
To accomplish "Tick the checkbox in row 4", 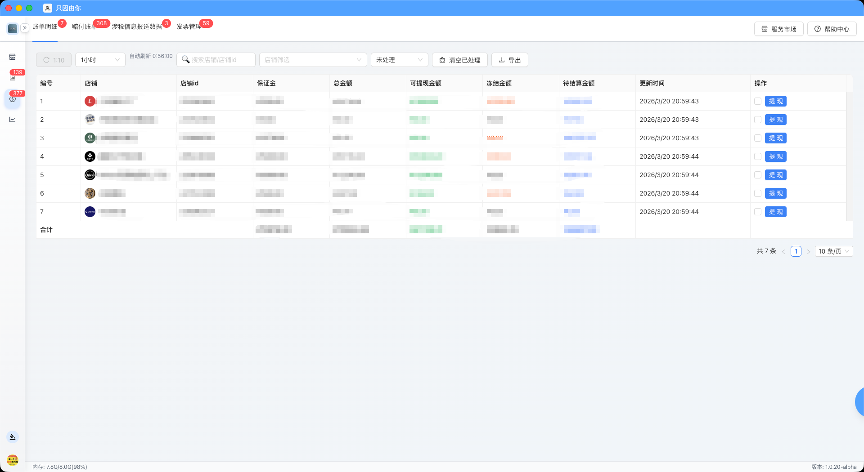I will (758, 157).
